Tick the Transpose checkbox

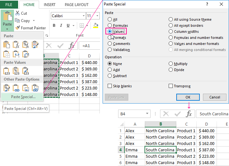click(171, 86)
